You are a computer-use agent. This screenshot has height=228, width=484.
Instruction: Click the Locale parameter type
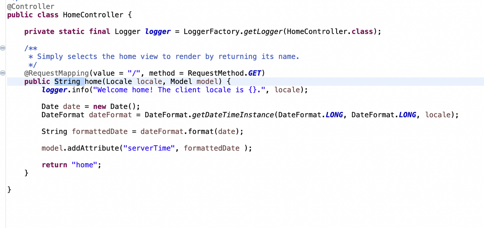[x=119, y=81]
